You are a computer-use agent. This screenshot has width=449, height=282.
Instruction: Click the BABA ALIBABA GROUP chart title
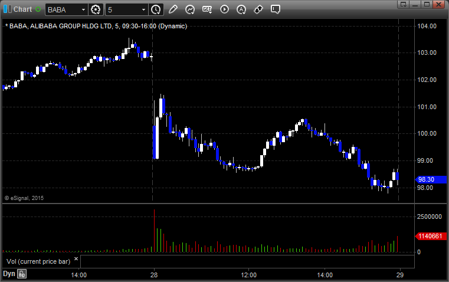[x=96, y=26]
